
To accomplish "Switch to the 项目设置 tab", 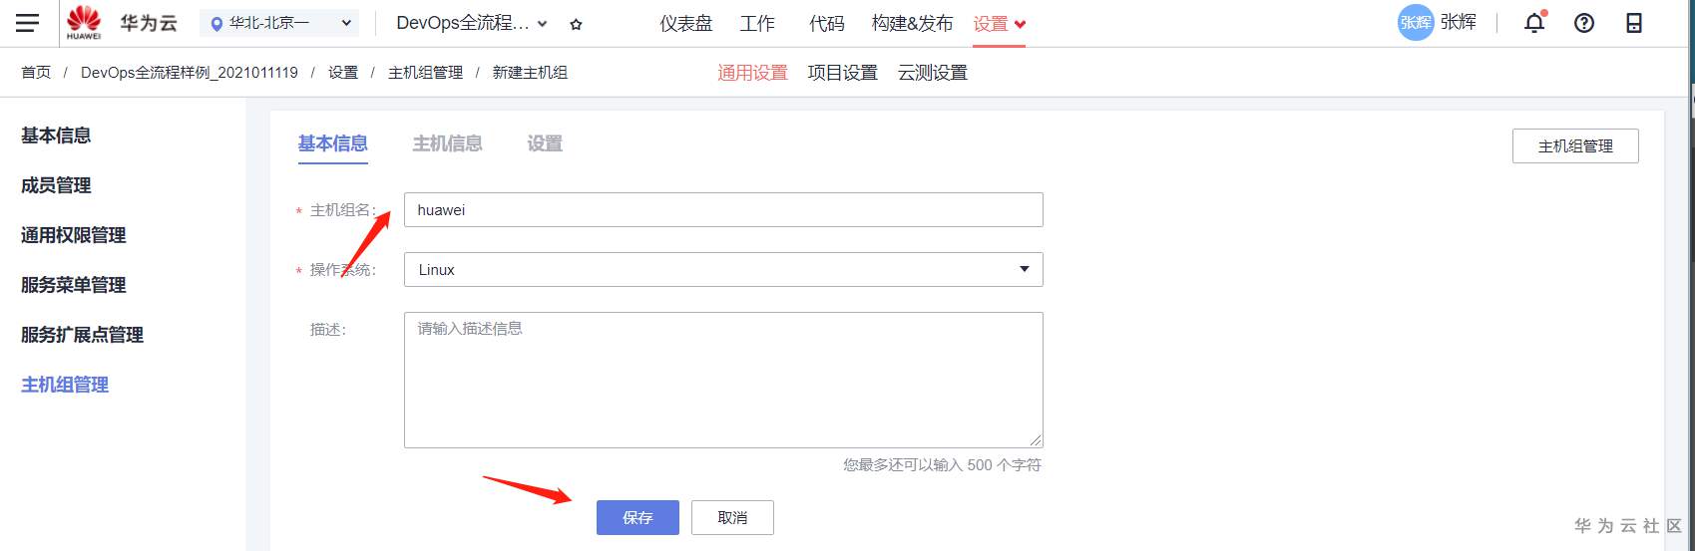I will (843, 73).
